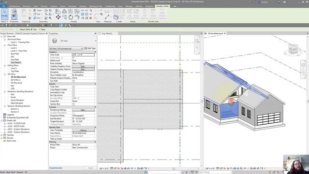
Task: Open the Properties help link
Action: (x=56, y=168)
